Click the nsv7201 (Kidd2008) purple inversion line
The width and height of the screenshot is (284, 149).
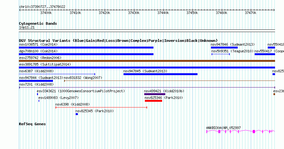tap(147, 87)
